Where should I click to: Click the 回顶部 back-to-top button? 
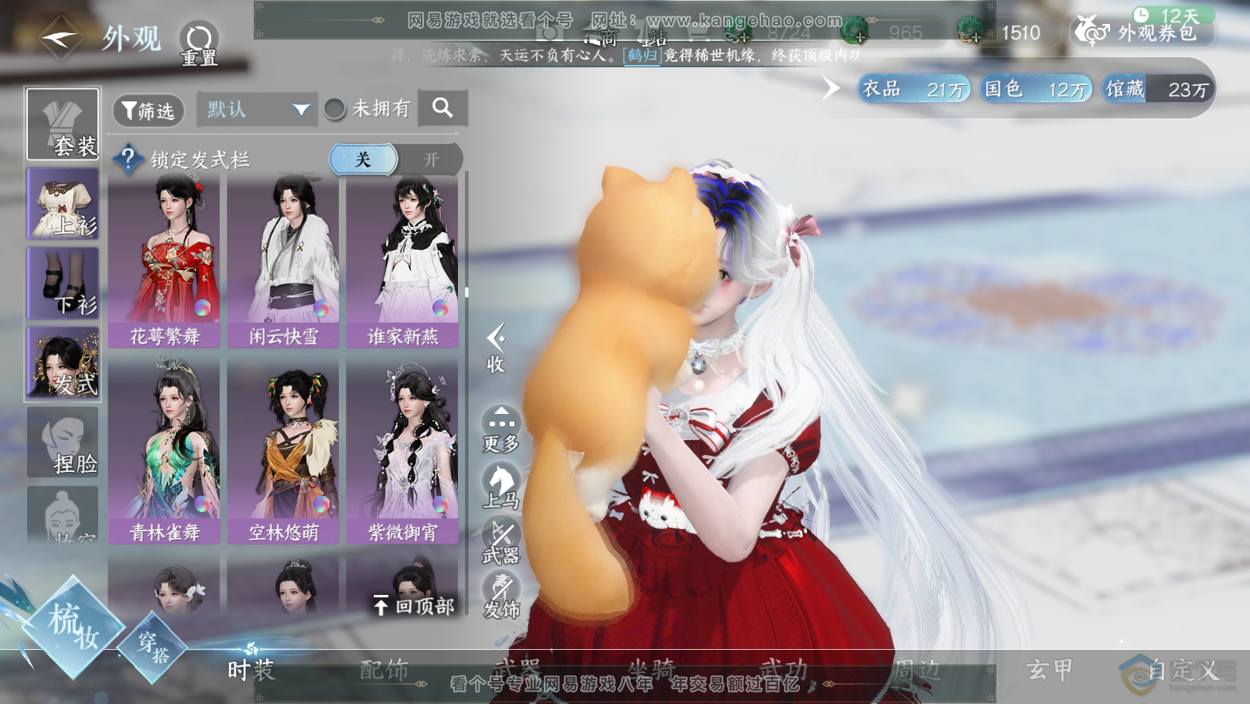(413, 605)
